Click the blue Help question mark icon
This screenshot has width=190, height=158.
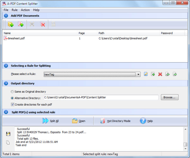point(143,121)
